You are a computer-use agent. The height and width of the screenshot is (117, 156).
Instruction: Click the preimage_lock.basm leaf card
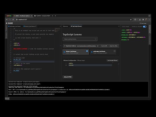point(103,52)
